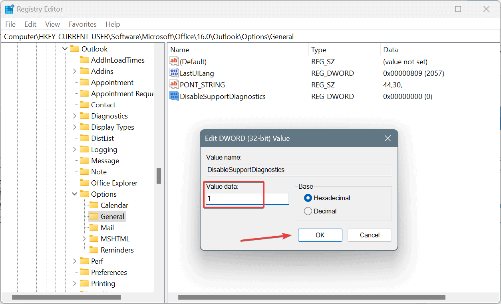Click the MSHTML folder icon
Viewport: 501px width, 304px height.
tap(94, 239)
